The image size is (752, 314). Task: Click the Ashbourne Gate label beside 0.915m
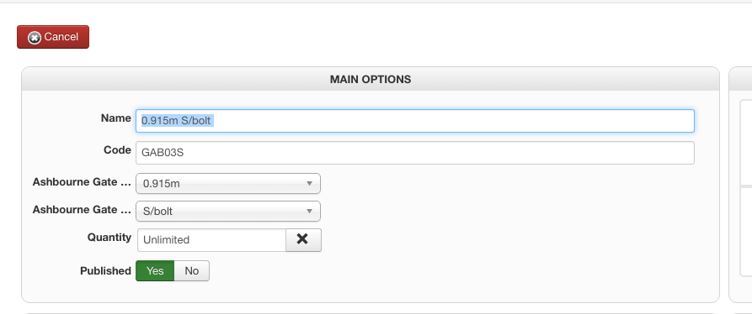click(82, 182)
